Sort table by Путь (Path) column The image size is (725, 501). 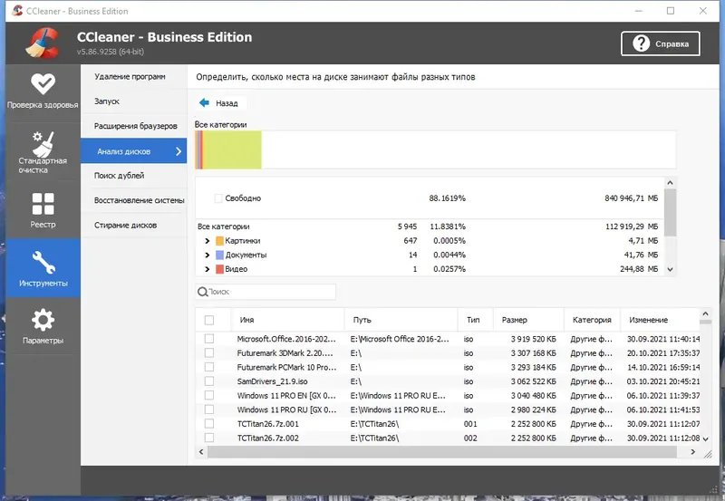pos(401,320)
